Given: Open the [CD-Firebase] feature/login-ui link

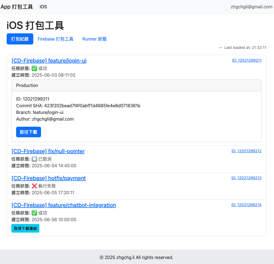Looking at the screenshot, I should pos(49,61).
